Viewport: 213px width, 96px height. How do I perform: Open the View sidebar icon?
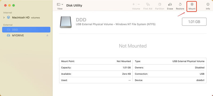pyautogui.click(x=59, y=4)
